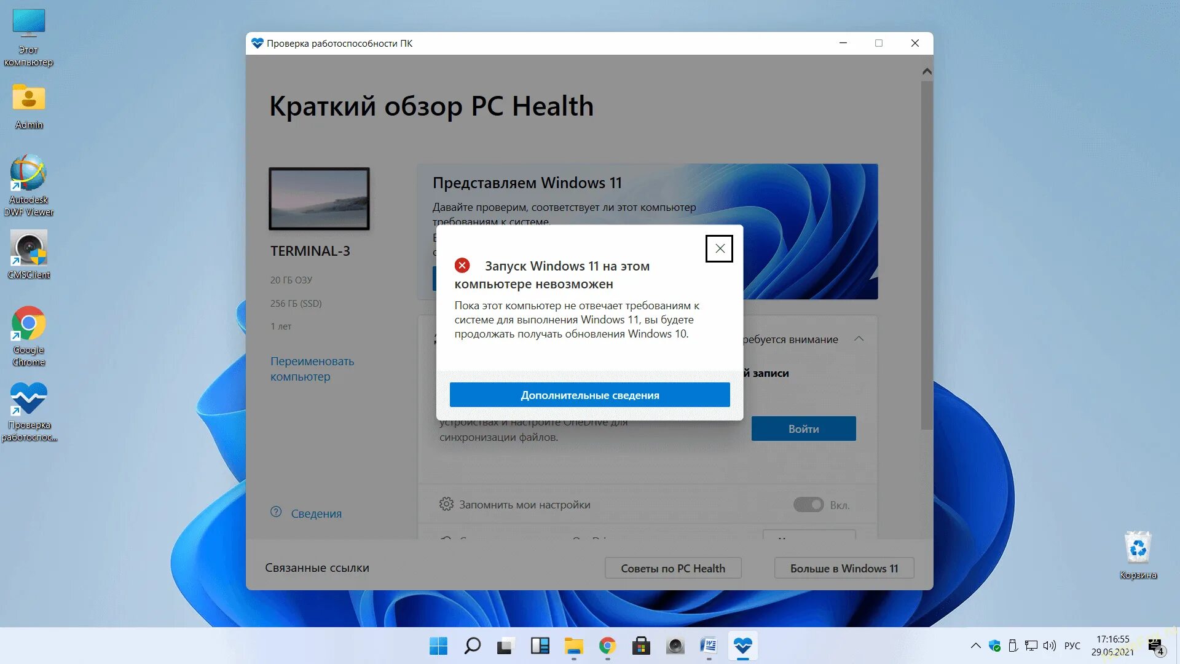The height and width of the screenshot is (664, 1180).
Task: Expand hidden system tray icons arrow
Action: point(975,646)
